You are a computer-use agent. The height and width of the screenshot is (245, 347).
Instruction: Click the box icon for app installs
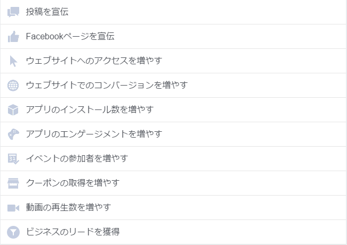click(13, 109)
